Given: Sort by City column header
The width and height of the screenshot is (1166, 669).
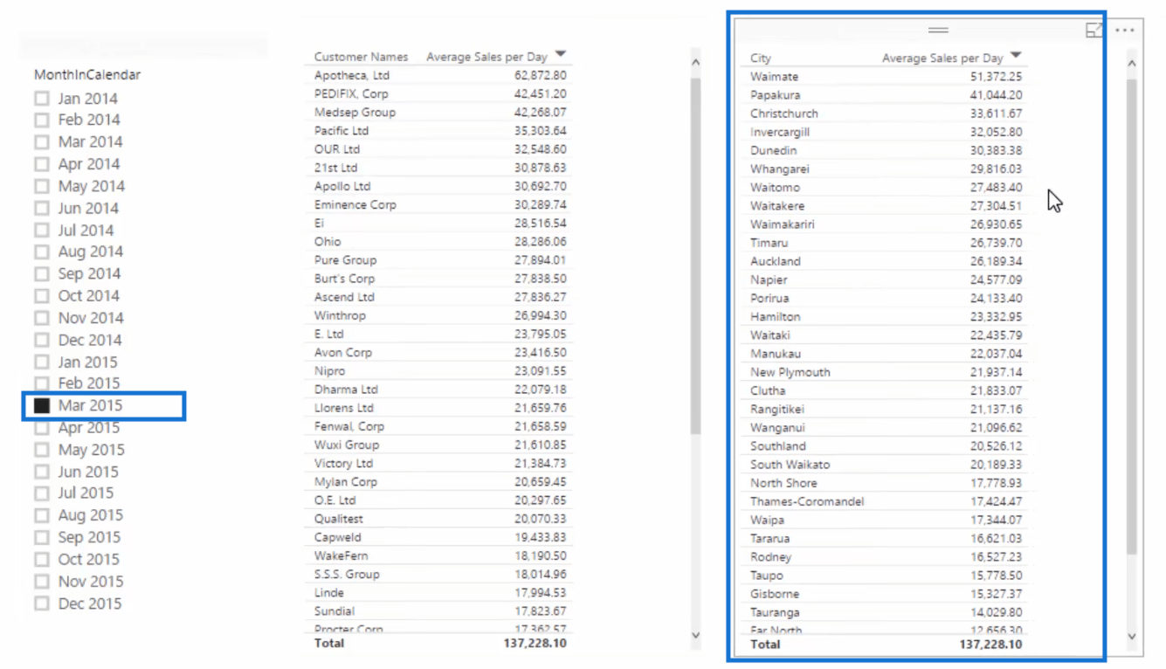Looking at the screenshot, I should point(761,59).
